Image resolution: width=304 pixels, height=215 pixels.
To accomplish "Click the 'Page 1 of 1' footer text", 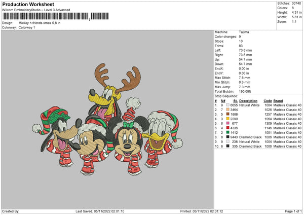I will coord(293,211).
